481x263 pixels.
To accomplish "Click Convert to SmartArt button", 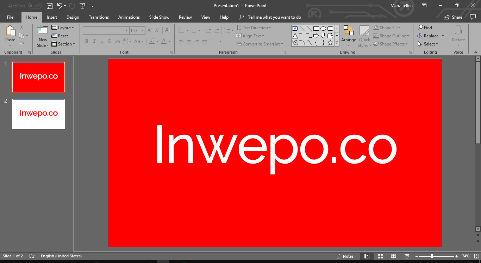I will (260, 44).
